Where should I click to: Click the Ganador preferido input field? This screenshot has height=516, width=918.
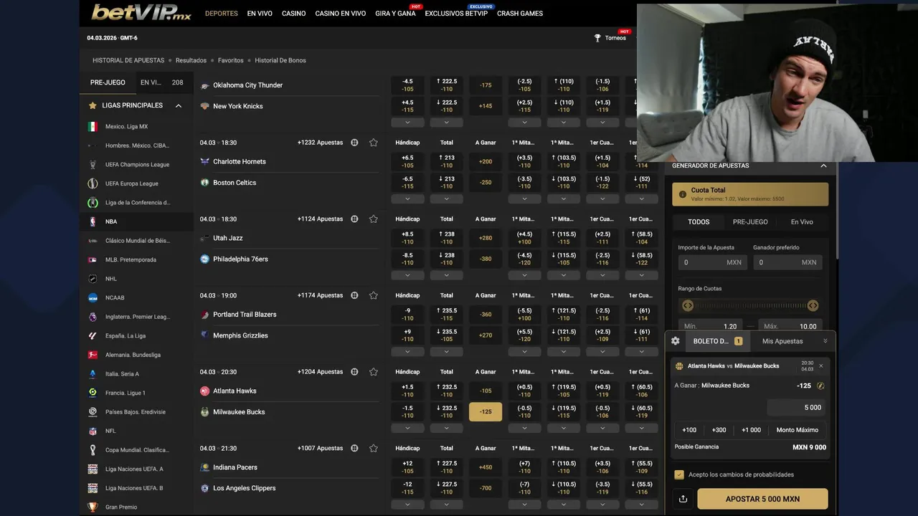pos(787,262)
